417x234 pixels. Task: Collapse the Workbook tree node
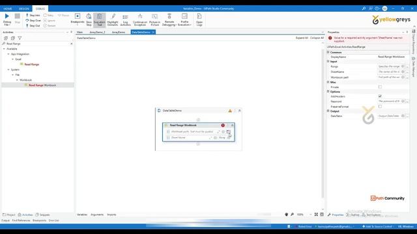coord(17,80)
